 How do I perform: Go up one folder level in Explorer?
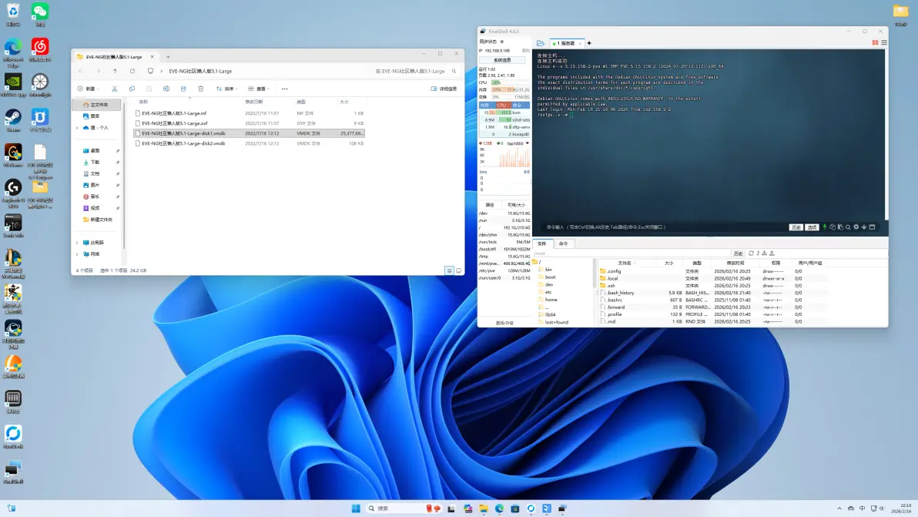tap(115, 72)
